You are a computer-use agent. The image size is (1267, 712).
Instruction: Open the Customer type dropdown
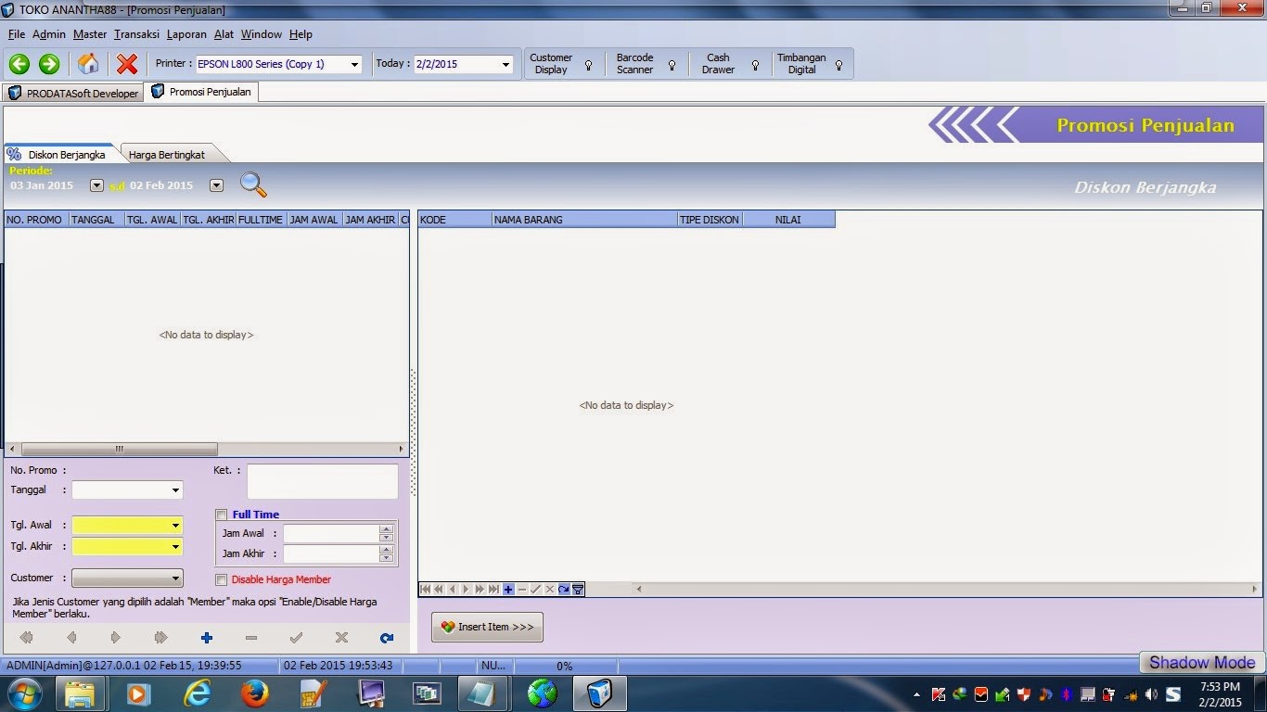tap(175, 578)
